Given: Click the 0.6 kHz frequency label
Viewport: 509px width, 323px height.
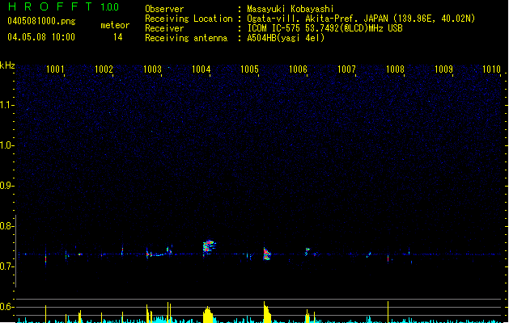Looking at the screenshot, I should pyautogui.click(x=6, y=307).
